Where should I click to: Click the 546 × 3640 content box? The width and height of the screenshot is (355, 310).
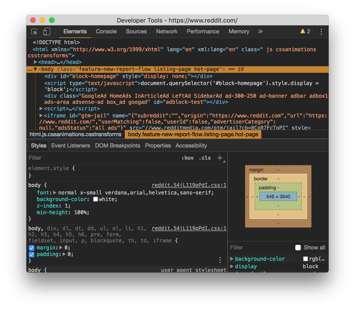click(278, 197)
